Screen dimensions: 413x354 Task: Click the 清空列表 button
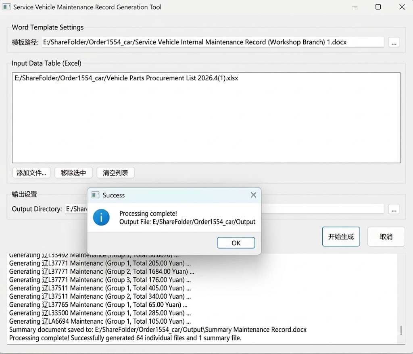[x=115, y=173]
